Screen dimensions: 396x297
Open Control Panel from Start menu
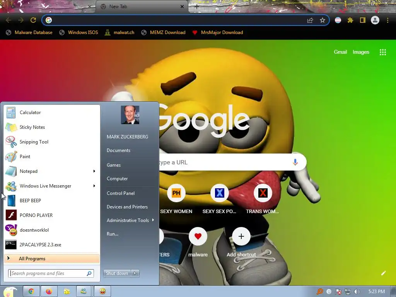point(121,193)
